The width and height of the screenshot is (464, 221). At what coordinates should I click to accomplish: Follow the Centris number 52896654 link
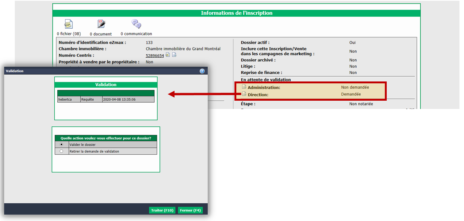155,55
